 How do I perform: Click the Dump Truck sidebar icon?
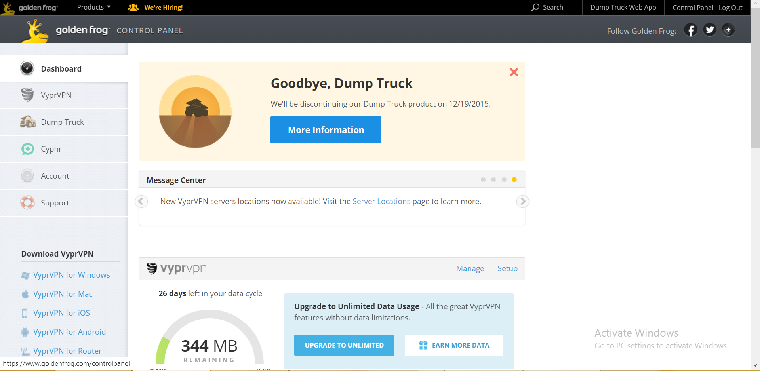(x=28, y=122)
